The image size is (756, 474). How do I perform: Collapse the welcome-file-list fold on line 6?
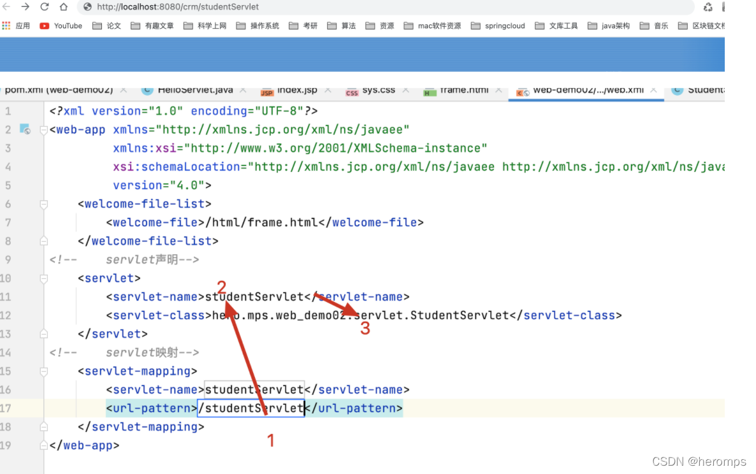[x=43, y=205]
